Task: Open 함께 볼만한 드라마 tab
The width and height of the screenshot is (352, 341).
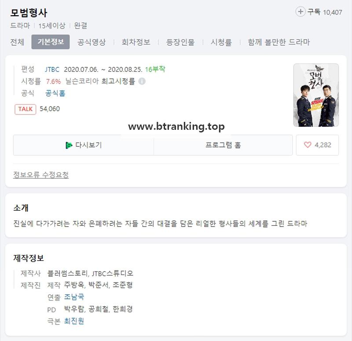Action: [279, 42]
